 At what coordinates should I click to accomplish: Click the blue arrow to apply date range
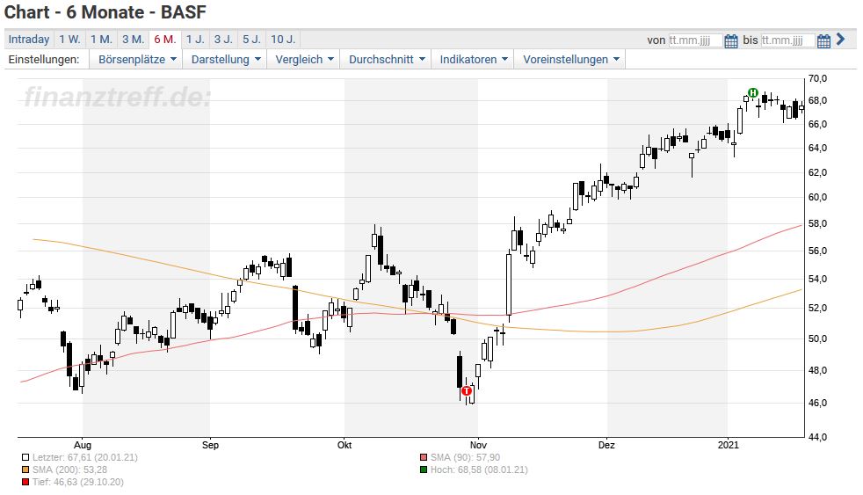pyautogui.click(x=840, y=39)
